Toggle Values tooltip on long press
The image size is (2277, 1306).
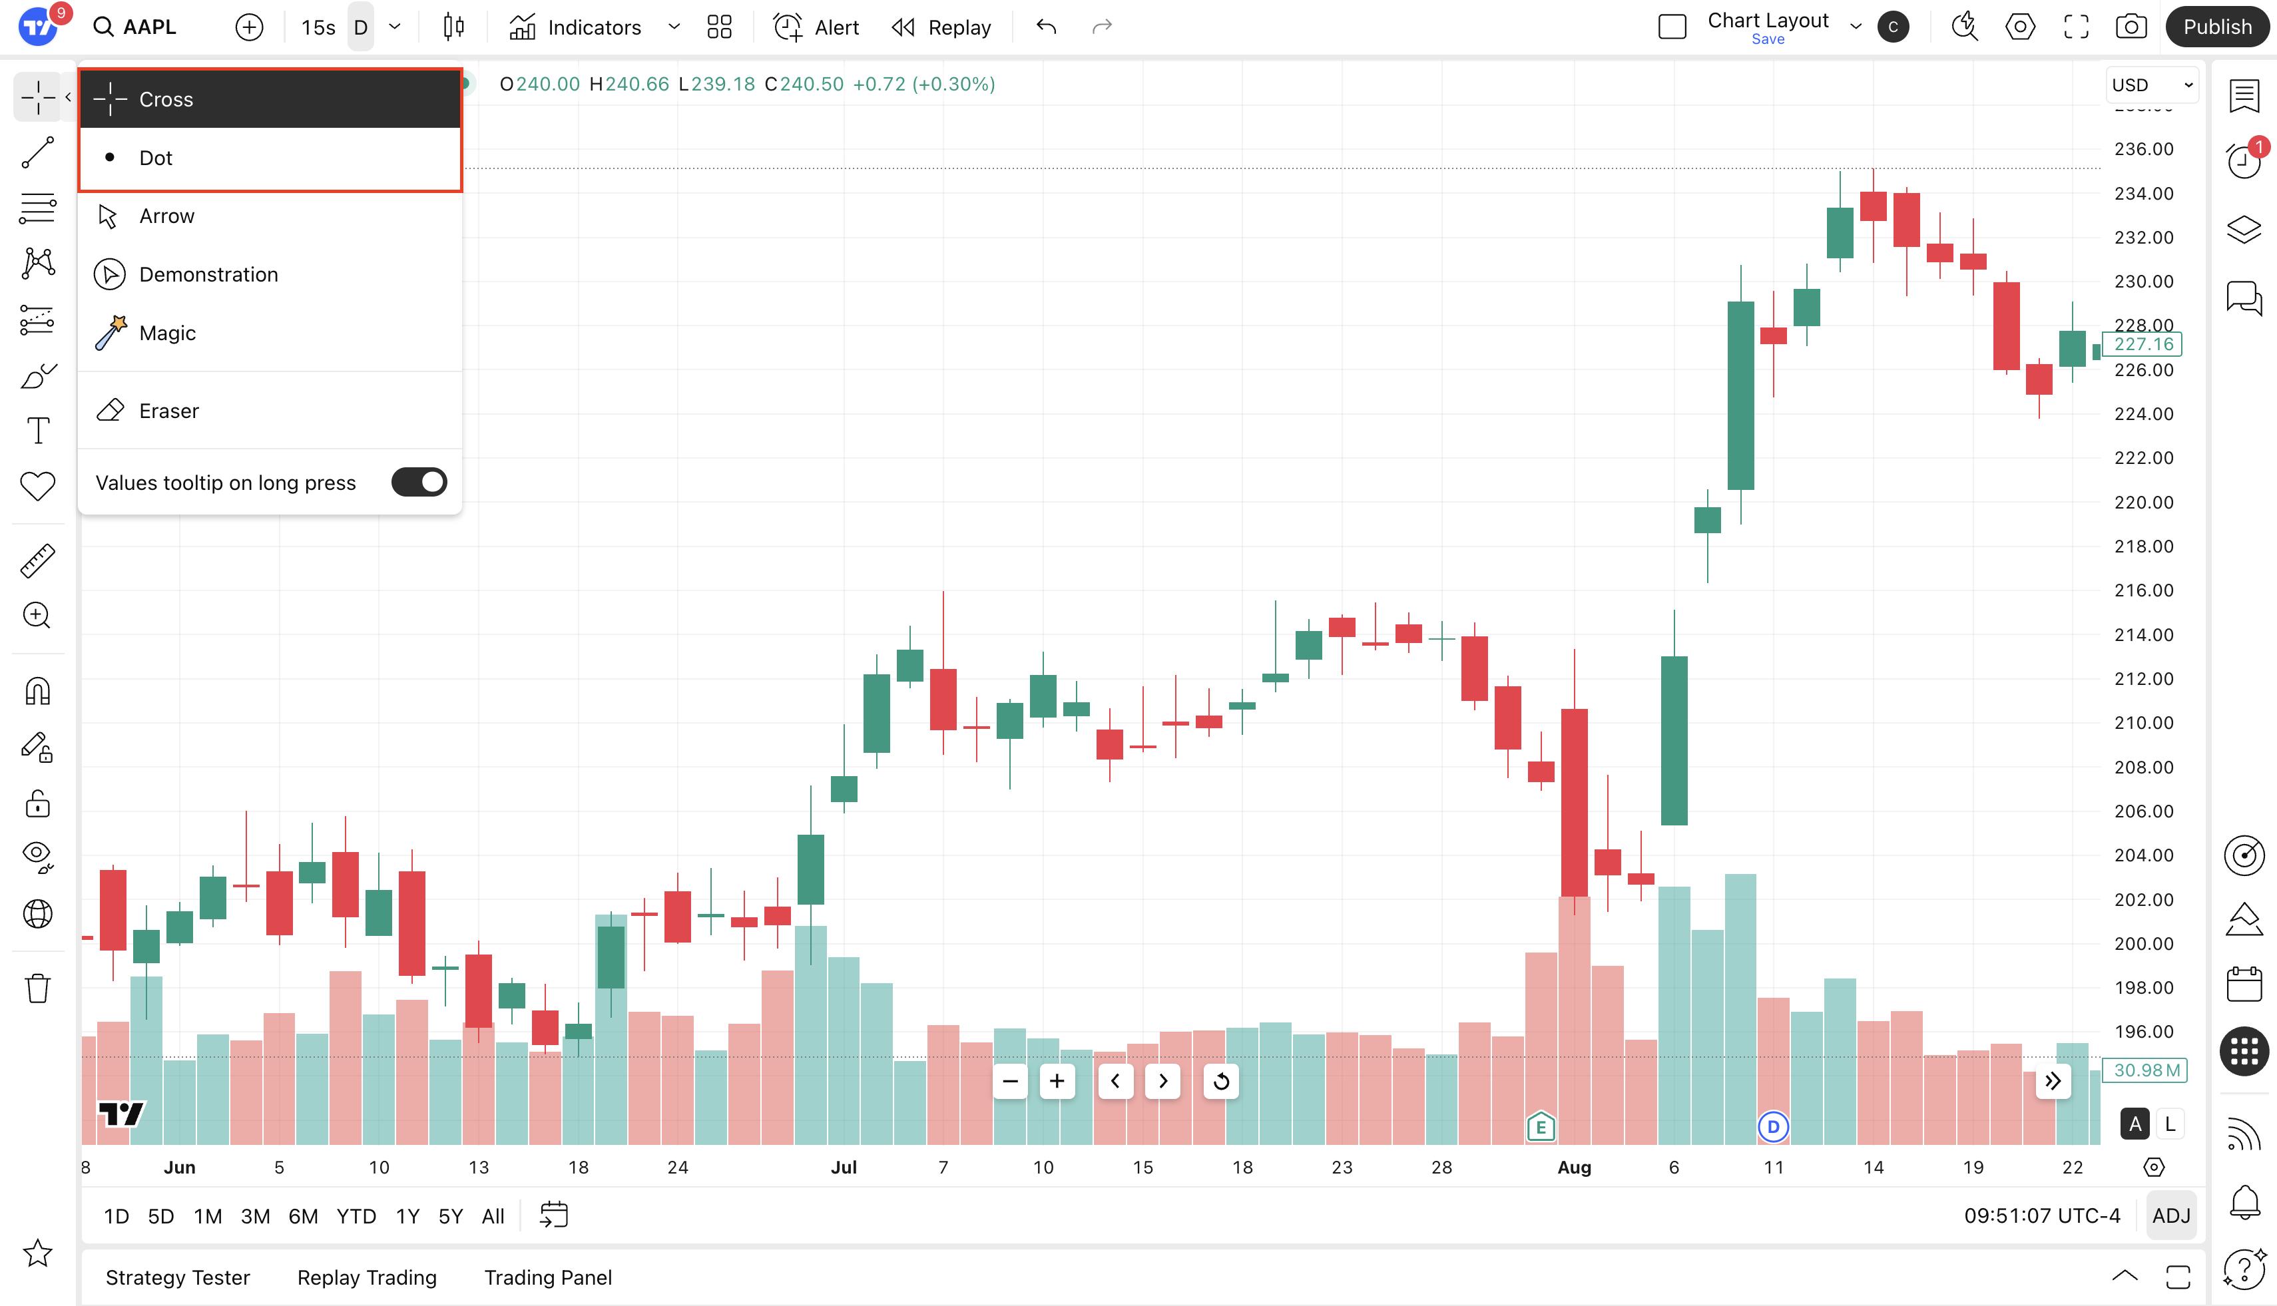point(418,483)
